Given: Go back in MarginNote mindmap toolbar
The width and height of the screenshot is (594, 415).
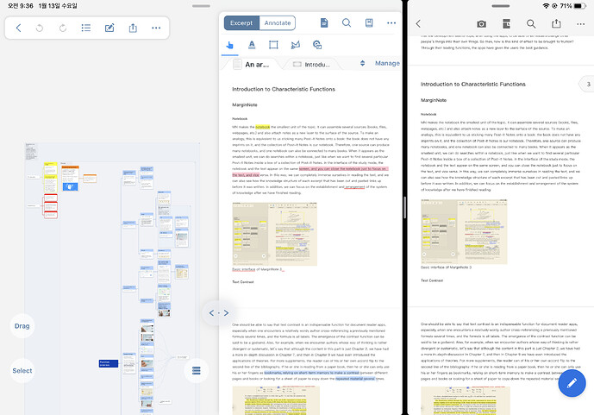Looking at the screenshot, I should tap(18, 28).
